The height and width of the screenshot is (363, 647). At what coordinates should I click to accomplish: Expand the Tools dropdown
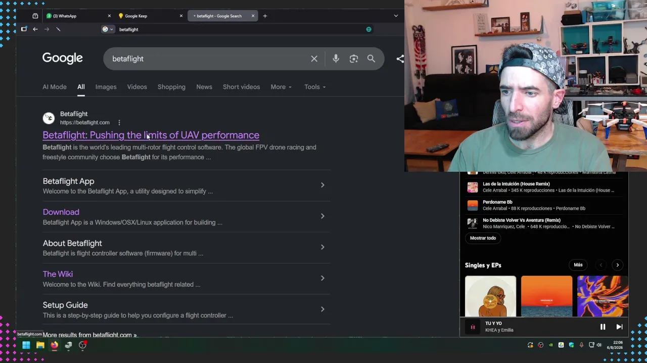[315, 87]
